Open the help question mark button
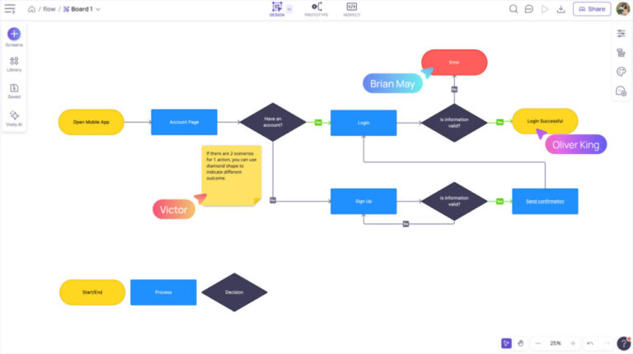Viewport: 633px width, 354px height. tap(624, 343)
